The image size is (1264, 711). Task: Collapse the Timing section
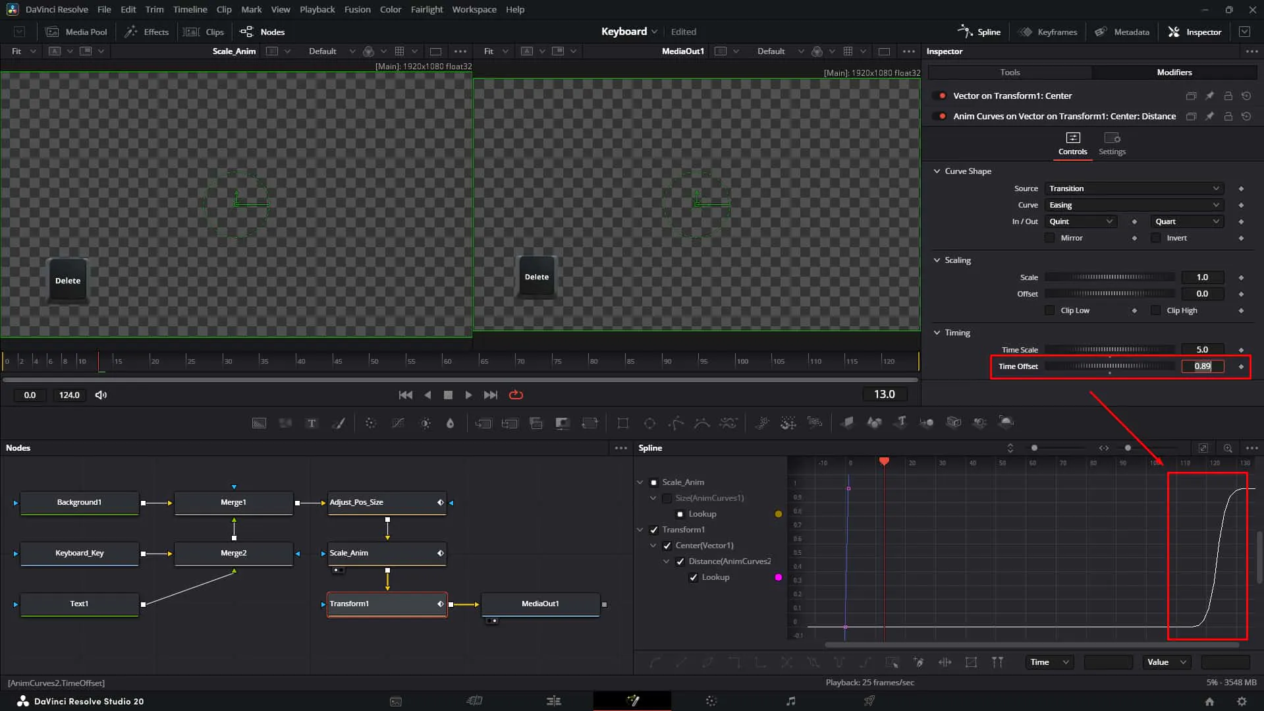point(937,333)
